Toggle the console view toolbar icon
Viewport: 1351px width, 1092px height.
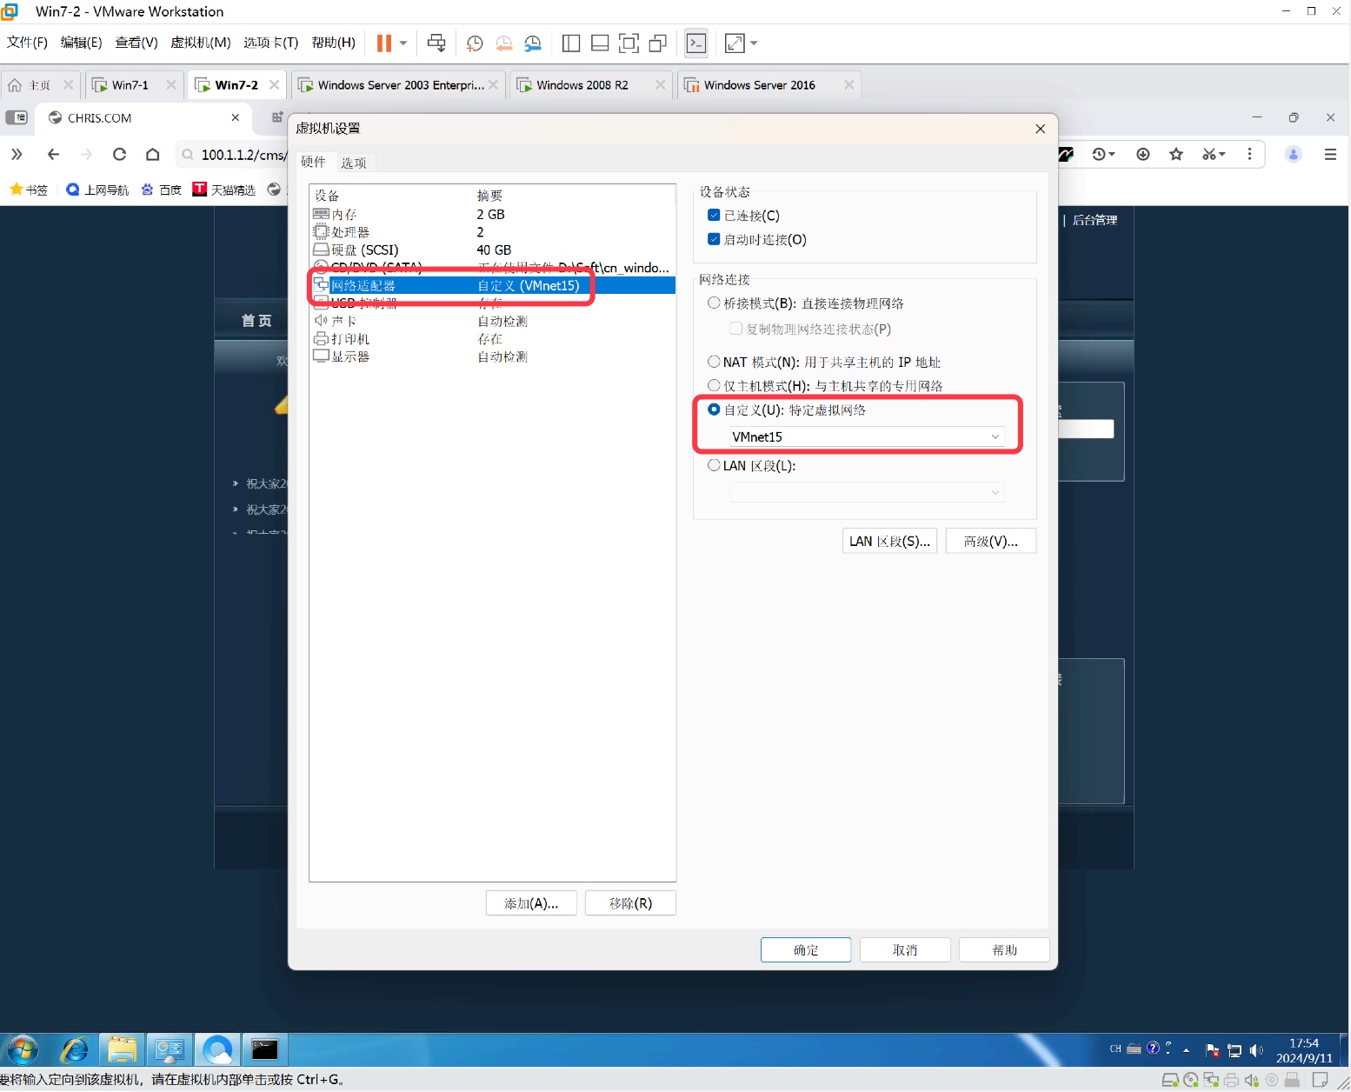(x=696, y=43)
